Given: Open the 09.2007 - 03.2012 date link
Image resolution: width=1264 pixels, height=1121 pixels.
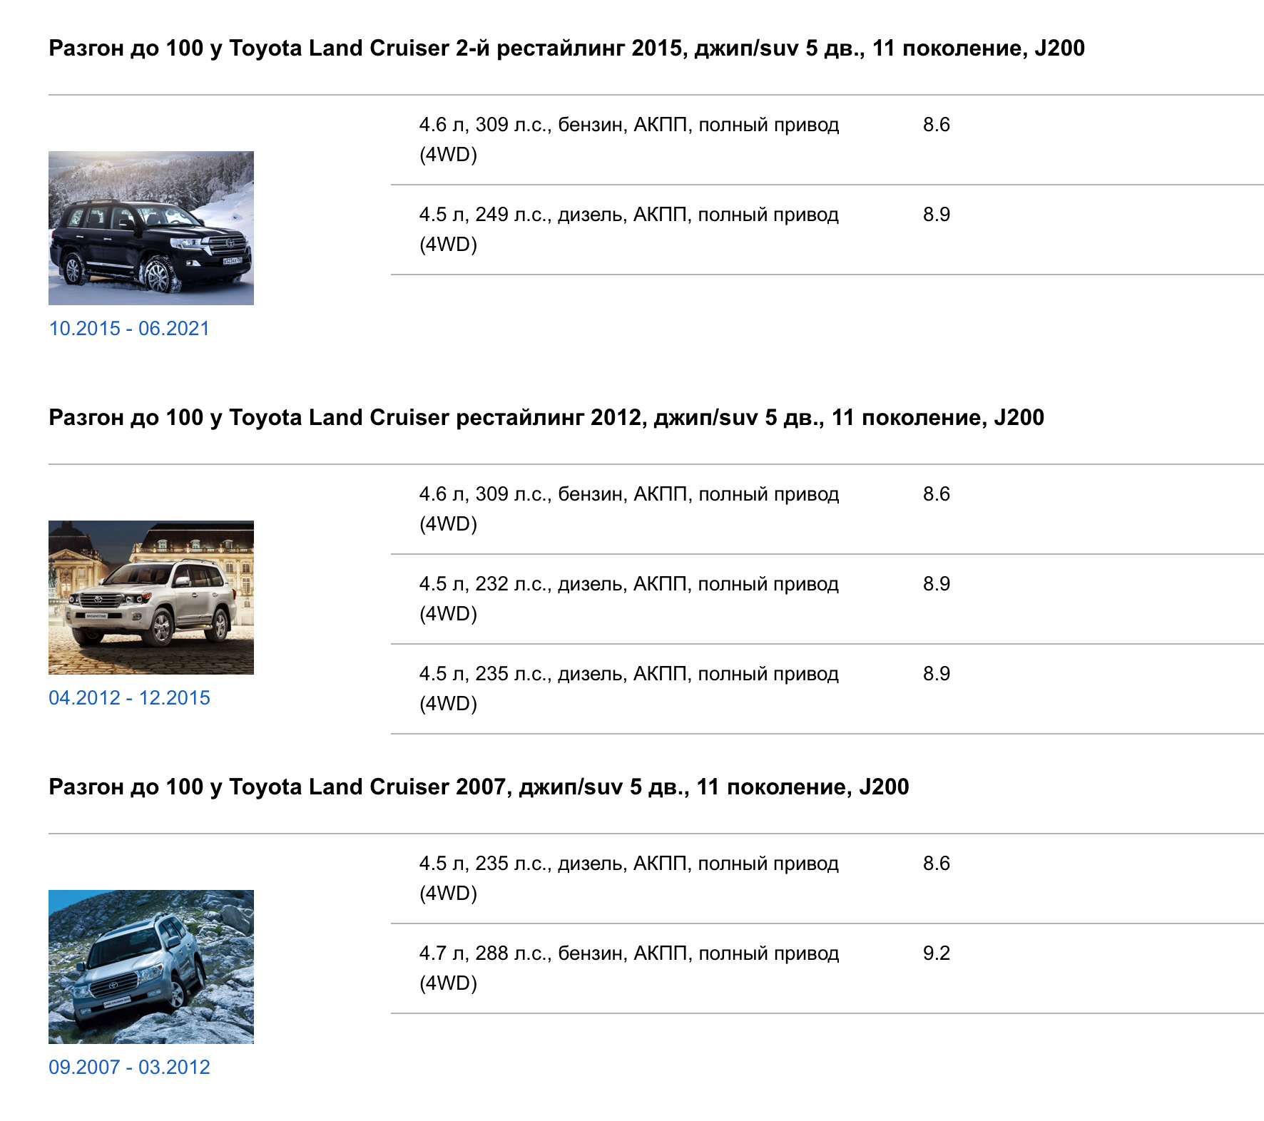Looking at the screenshot, I should pos(129,1068).
